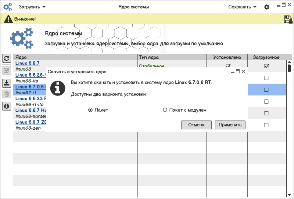Click the refresh kernel list icon
The height and width of the screenshot is (199, 294).
coord(6,59)
